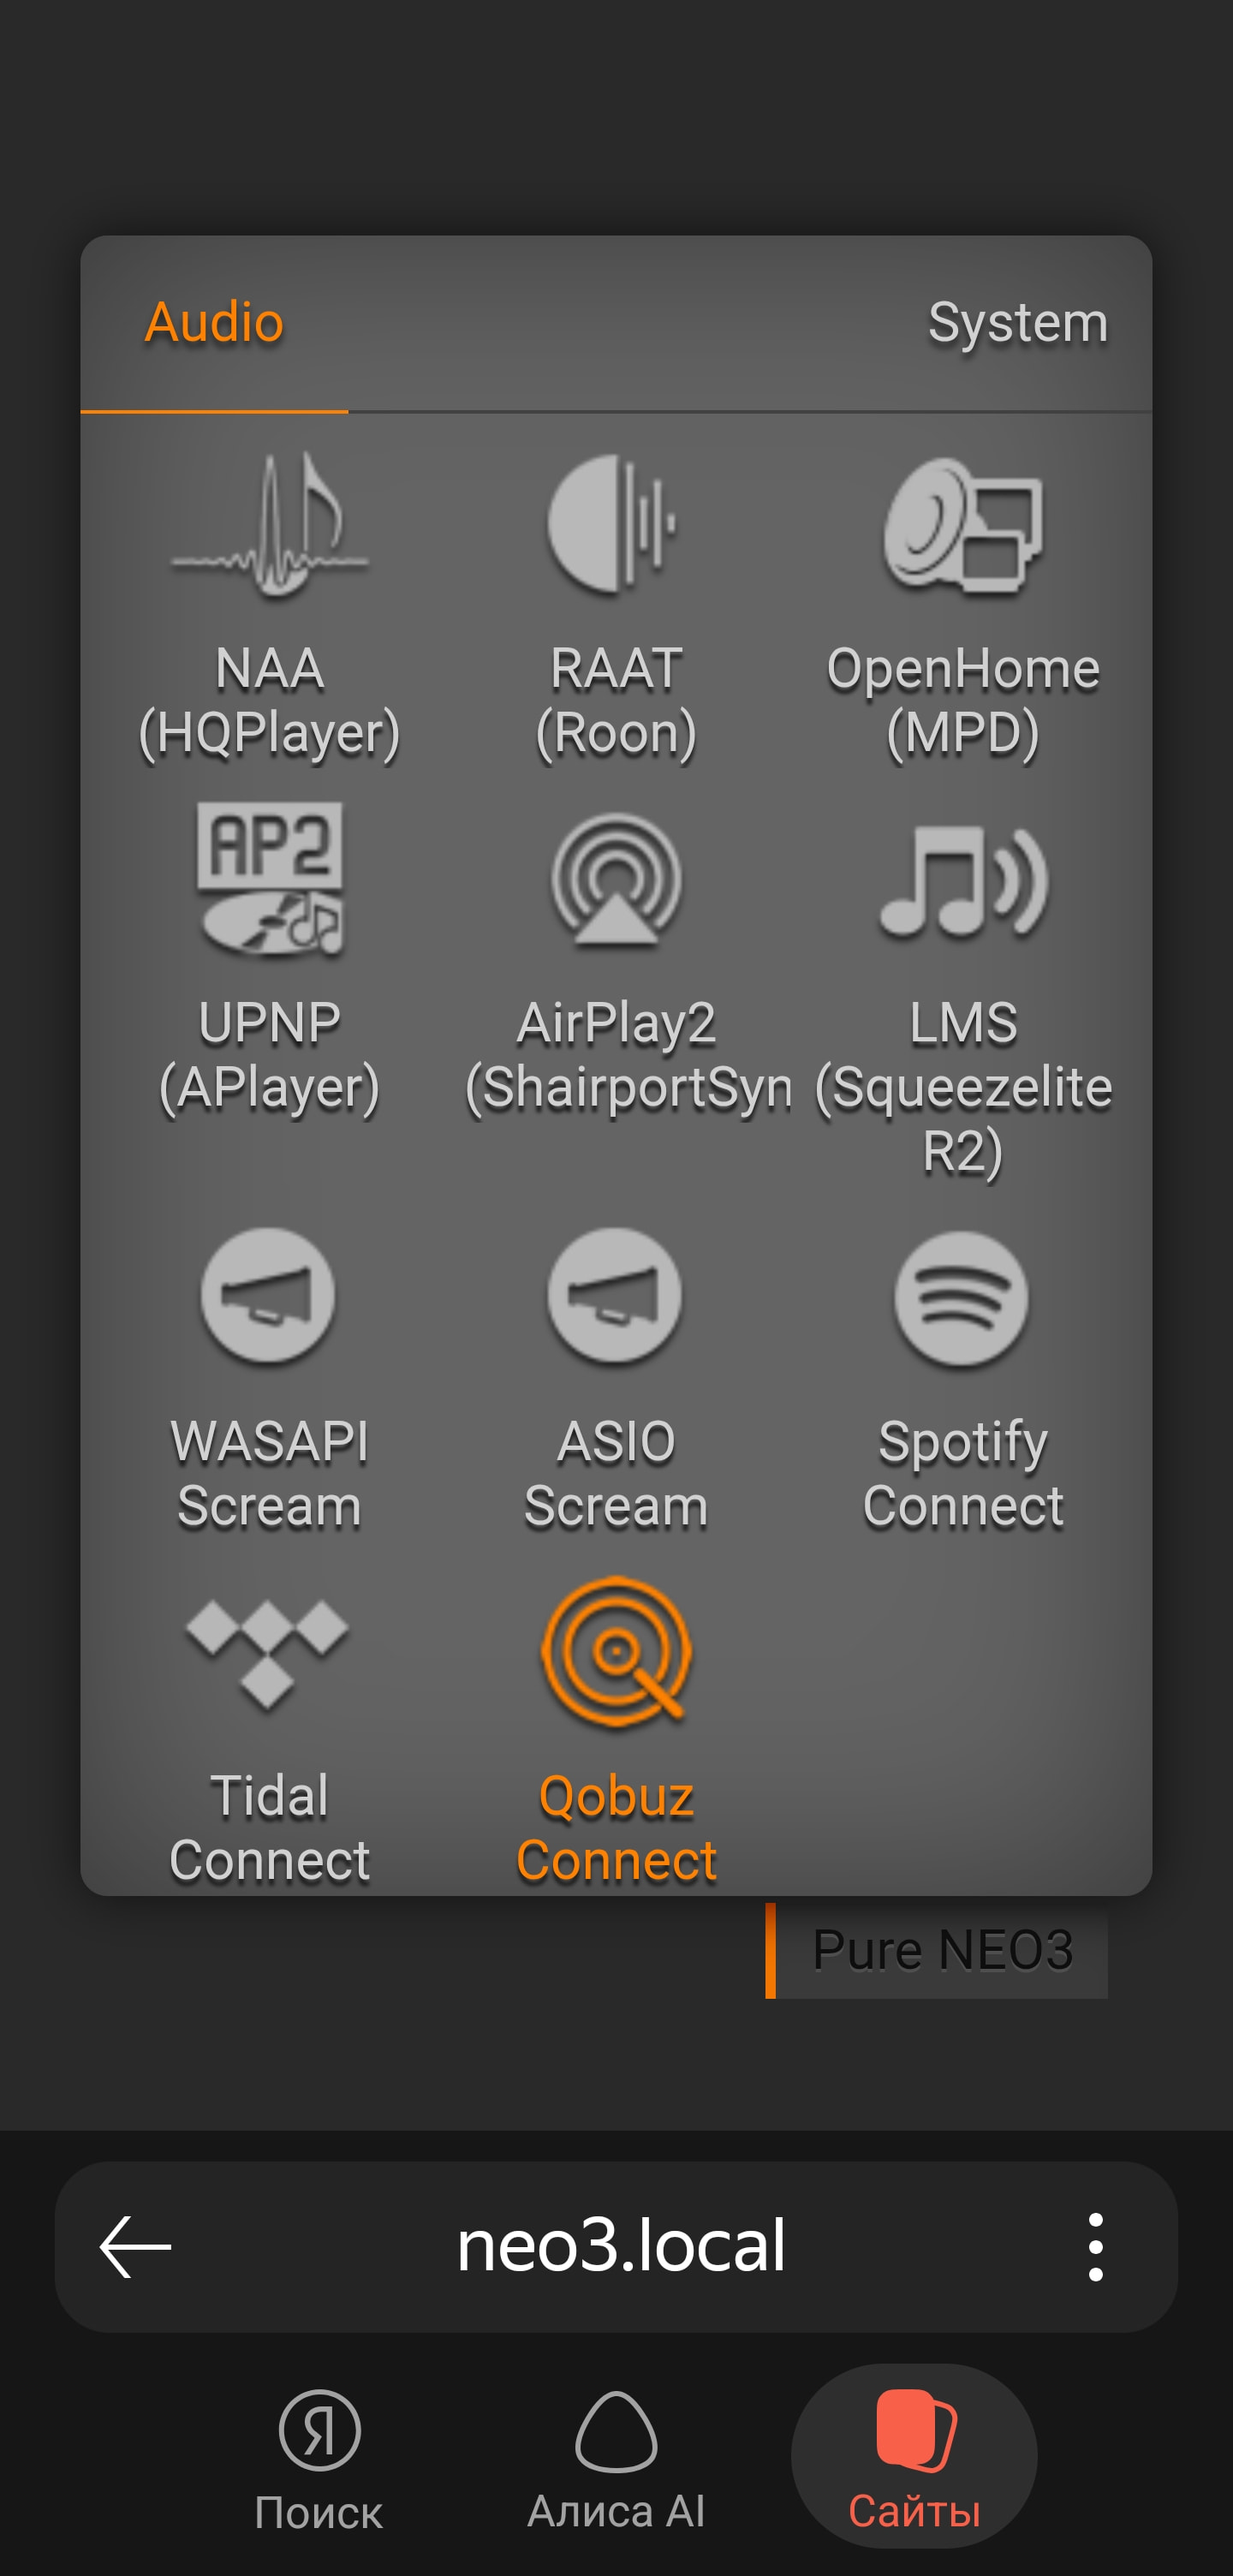
Task: Pick the UPNP (APlayer) icon
Action: pos(269,878)
